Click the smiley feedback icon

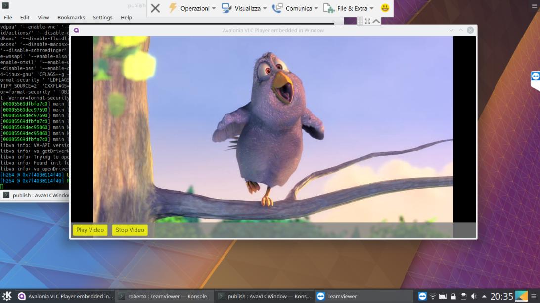385,8
